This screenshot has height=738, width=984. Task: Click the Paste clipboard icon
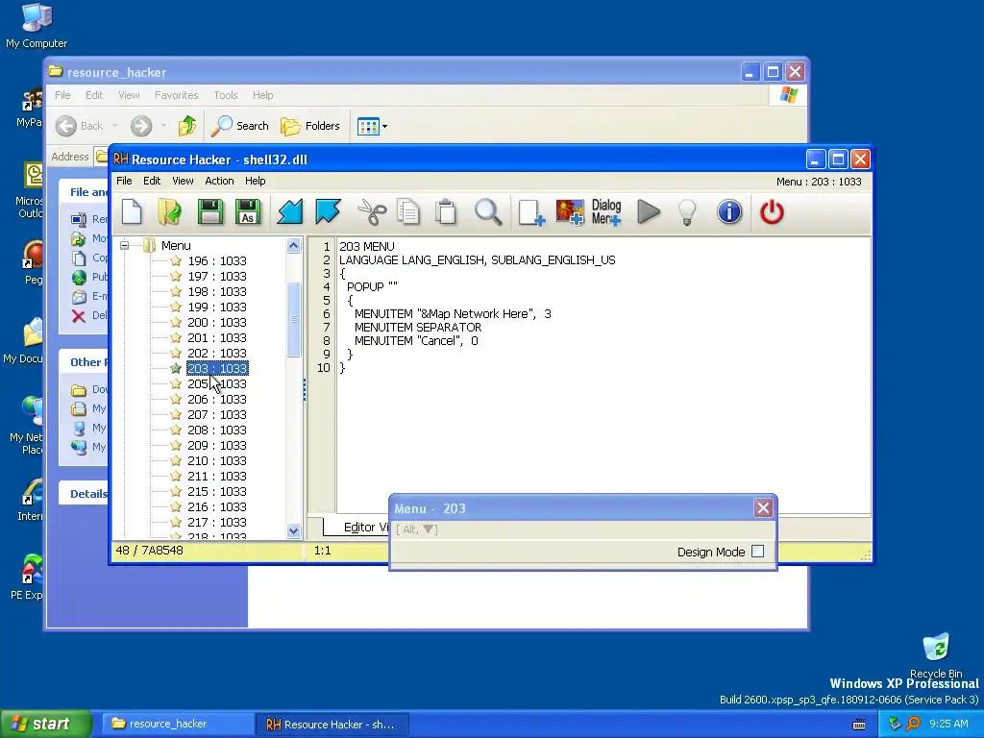coord(446,212)
